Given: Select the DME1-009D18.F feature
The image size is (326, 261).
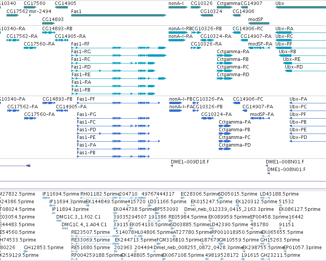Looking at the screenshot, I should coord(172,166).
